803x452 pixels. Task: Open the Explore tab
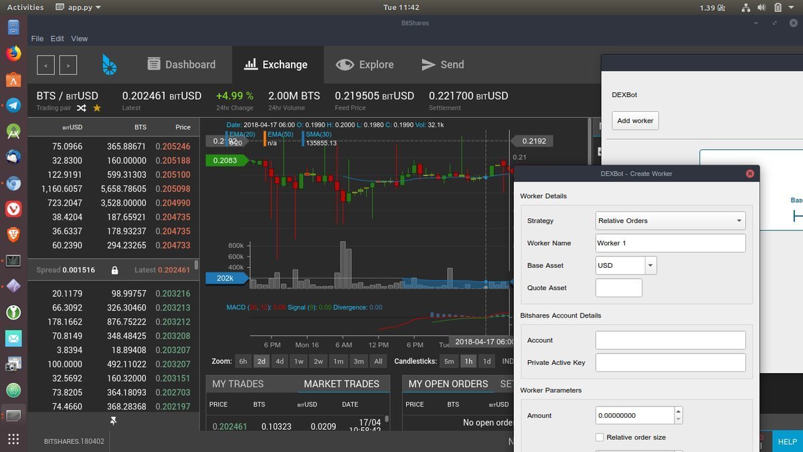tap(365, 65)
